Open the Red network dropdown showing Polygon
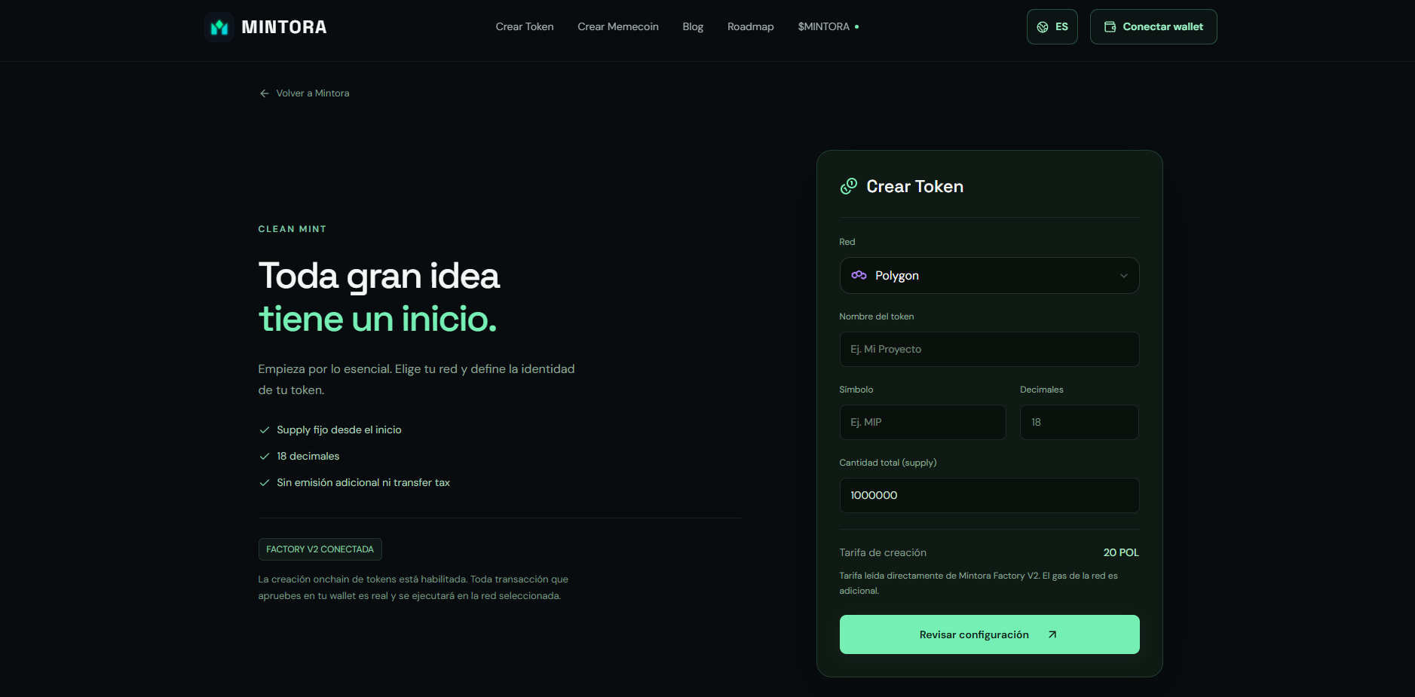The height and width of the screenshot is (697, 1415). (x=989, y=276)
